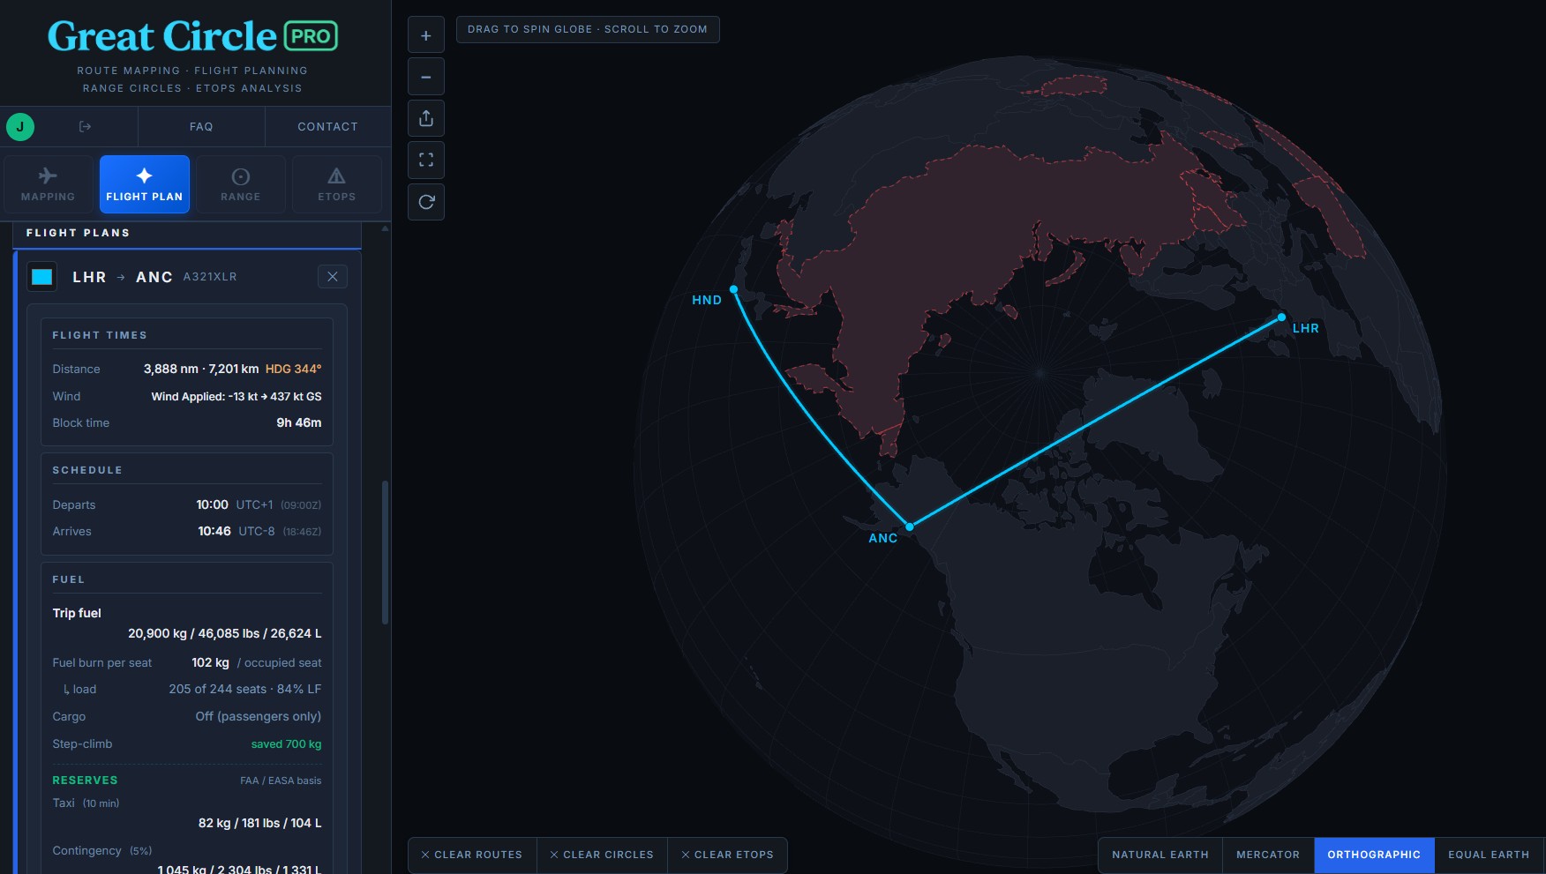Open the user avatar J
This screenshot has height=874, width=1546.
20,127
